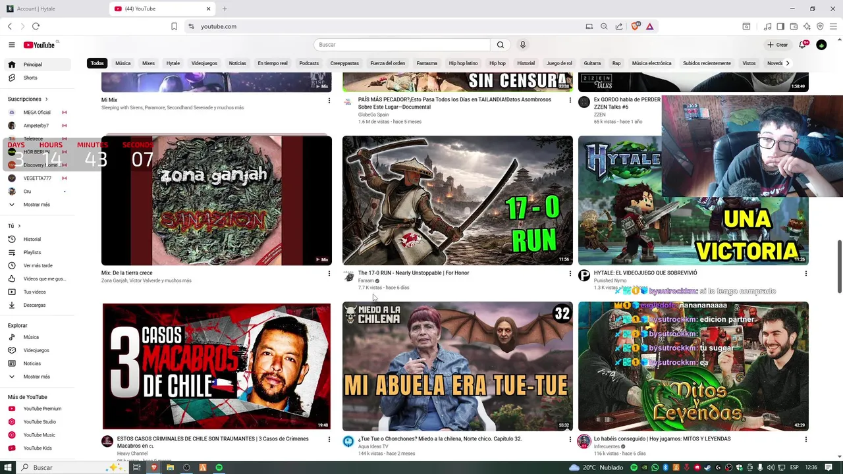Expand Mostrar más under Suscripciones
843x474 pixels.
(x=38, y=205)
